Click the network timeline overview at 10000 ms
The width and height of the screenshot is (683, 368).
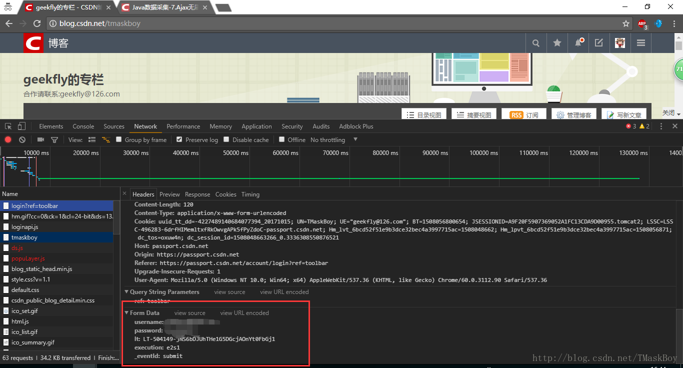click(x=36, y=153)
